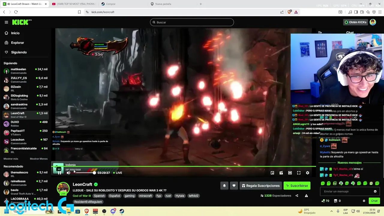
Task: Open Locochon channel
Action: pos(25,141)
